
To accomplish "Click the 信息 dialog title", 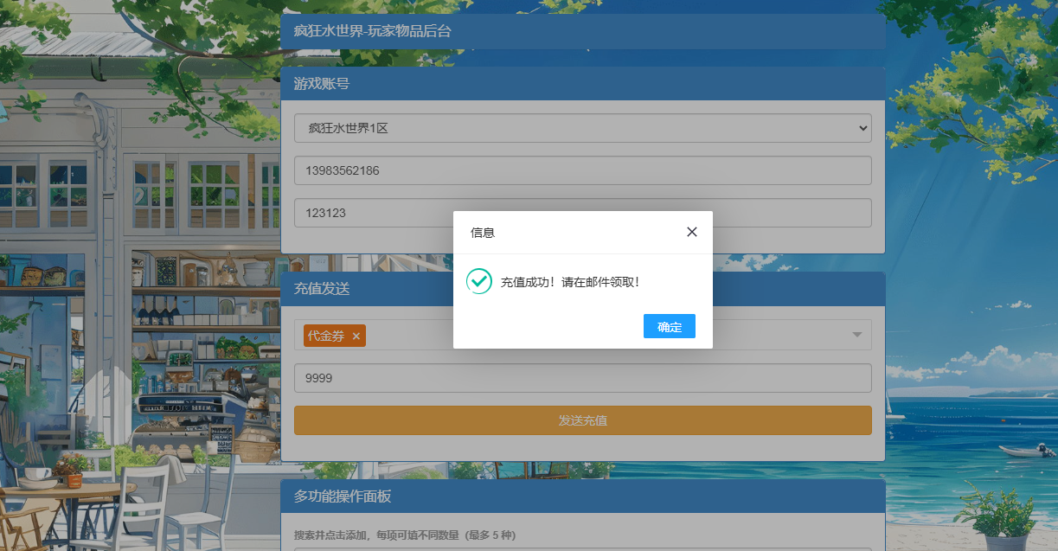I will tap(483, 233).
